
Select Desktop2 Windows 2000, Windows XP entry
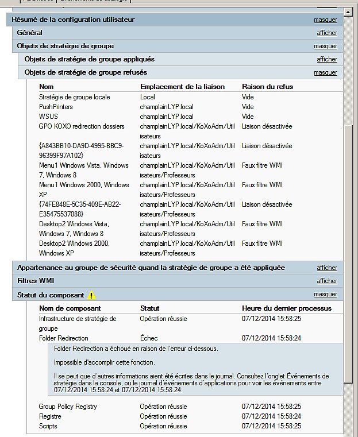(74, 248)
